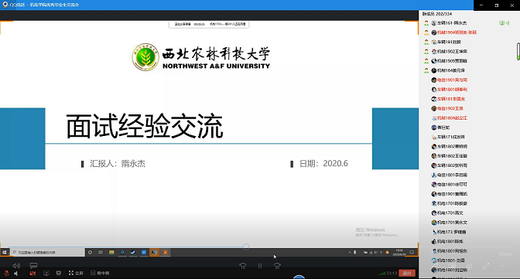This screenshot has width=520, height=279.
Task: Expand the player with the diagonal arrows icon
Action: 486,266
